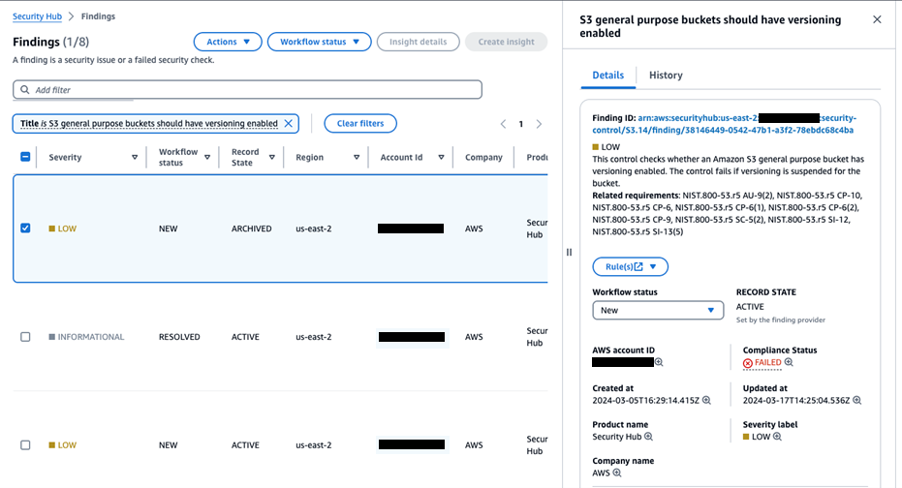
Task: Click filter magnifier beside Updated at timestamp
Action: (x=856, y=400)
